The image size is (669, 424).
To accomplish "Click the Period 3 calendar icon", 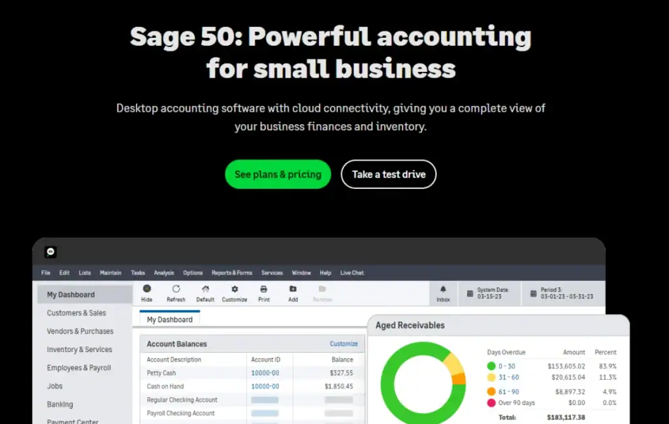I will click(x=533, y=293).
